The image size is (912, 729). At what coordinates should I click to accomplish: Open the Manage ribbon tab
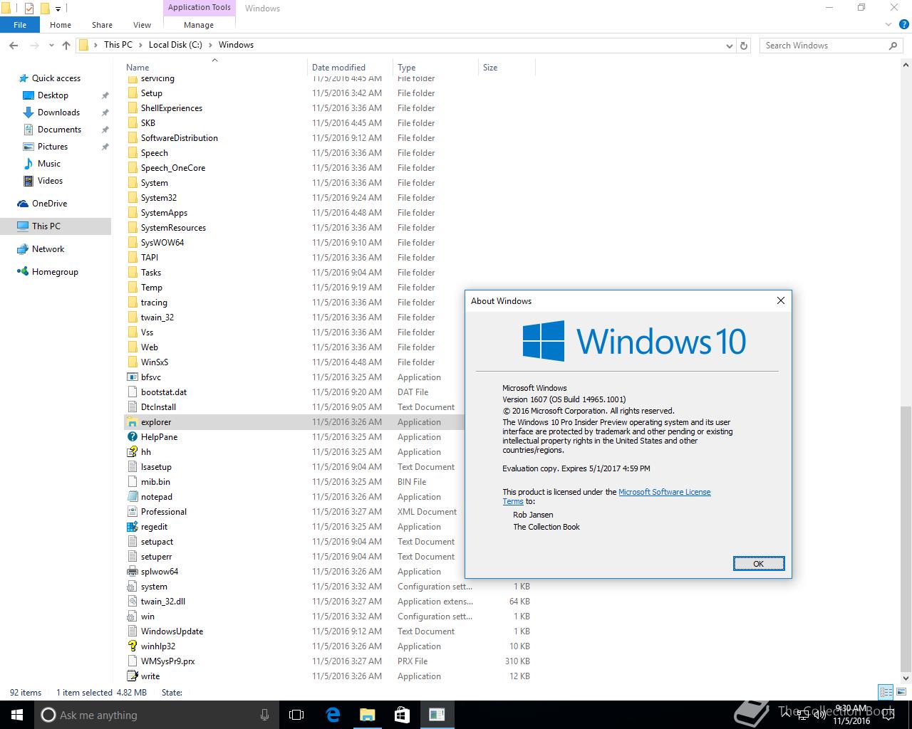tap(199, 25)
